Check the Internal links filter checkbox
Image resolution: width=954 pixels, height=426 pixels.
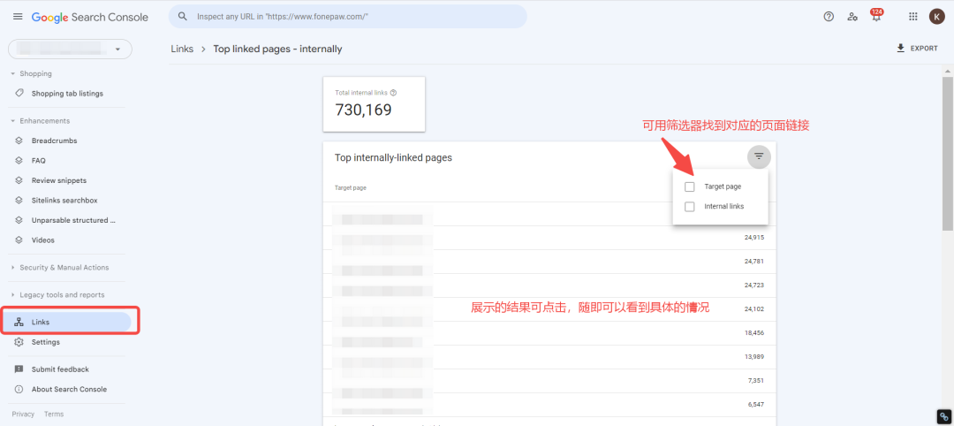[689, 206]
